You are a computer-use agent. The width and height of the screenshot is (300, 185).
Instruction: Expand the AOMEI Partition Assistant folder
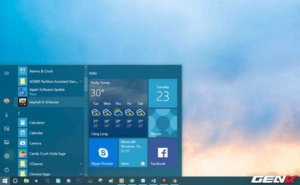(81, 81)
